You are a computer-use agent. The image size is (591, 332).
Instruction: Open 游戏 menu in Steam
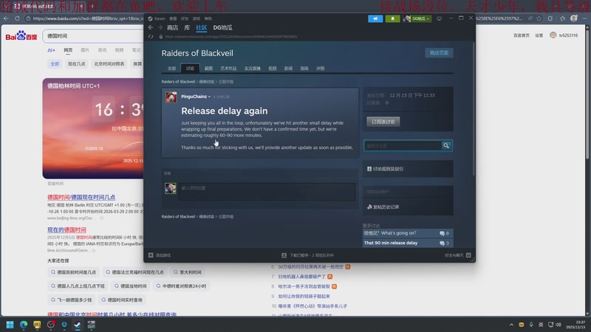[x=197, y=18]
